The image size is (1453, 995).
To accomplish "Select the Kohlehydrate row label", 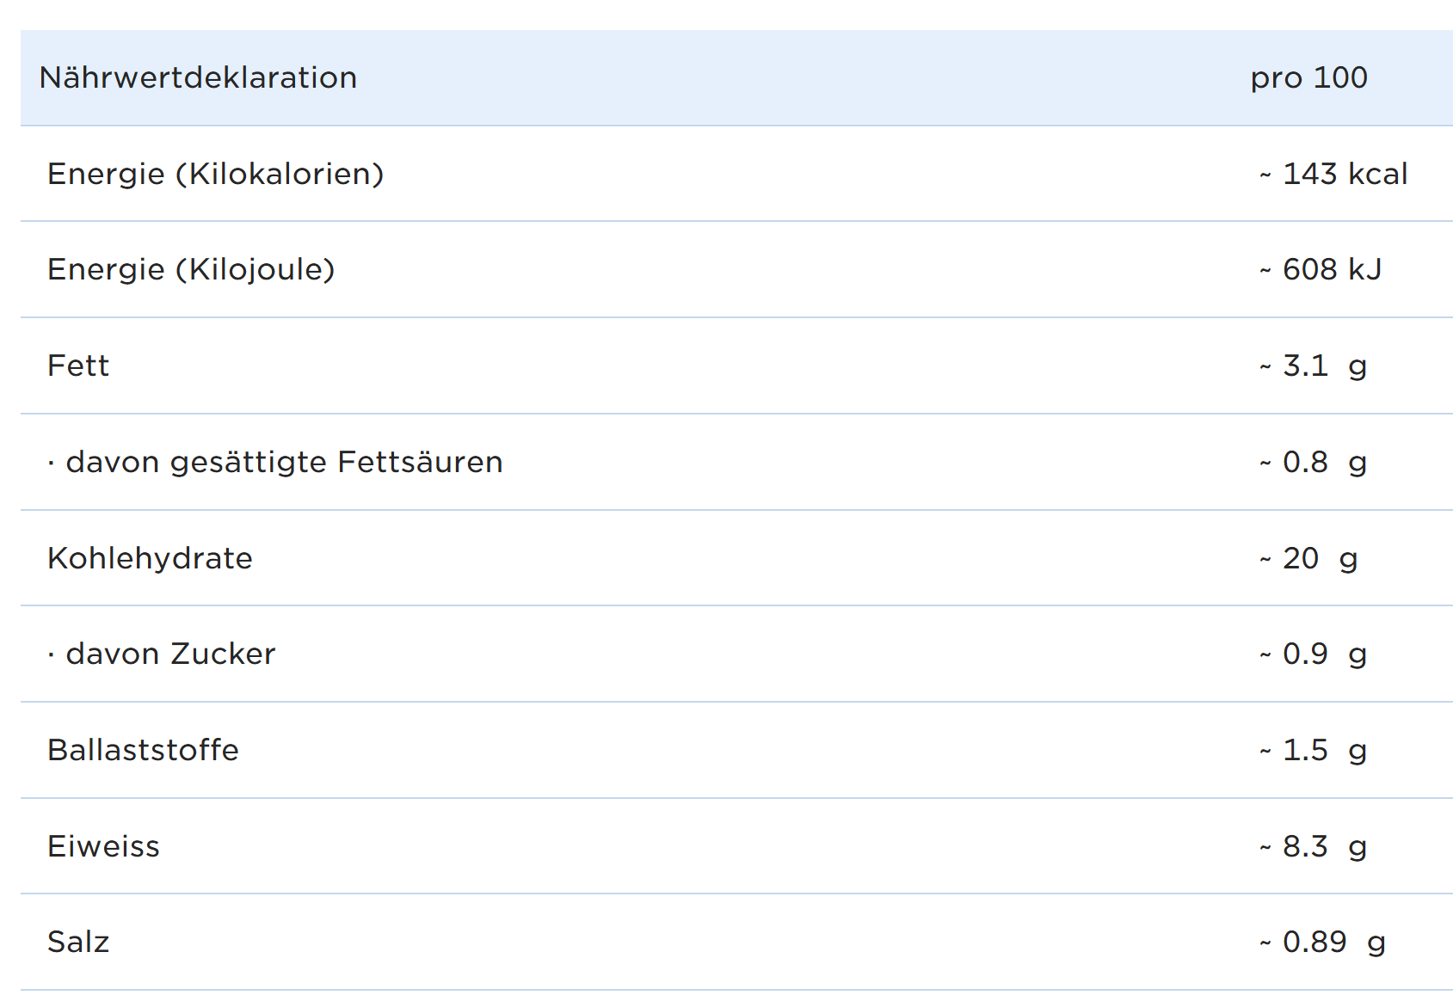I will 150,559.
